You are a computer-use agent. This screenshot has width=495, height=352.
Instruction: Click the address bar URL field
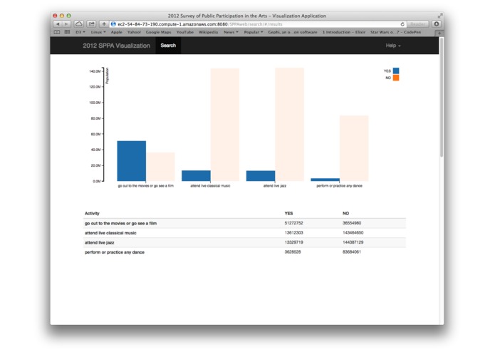click(258, 24)
